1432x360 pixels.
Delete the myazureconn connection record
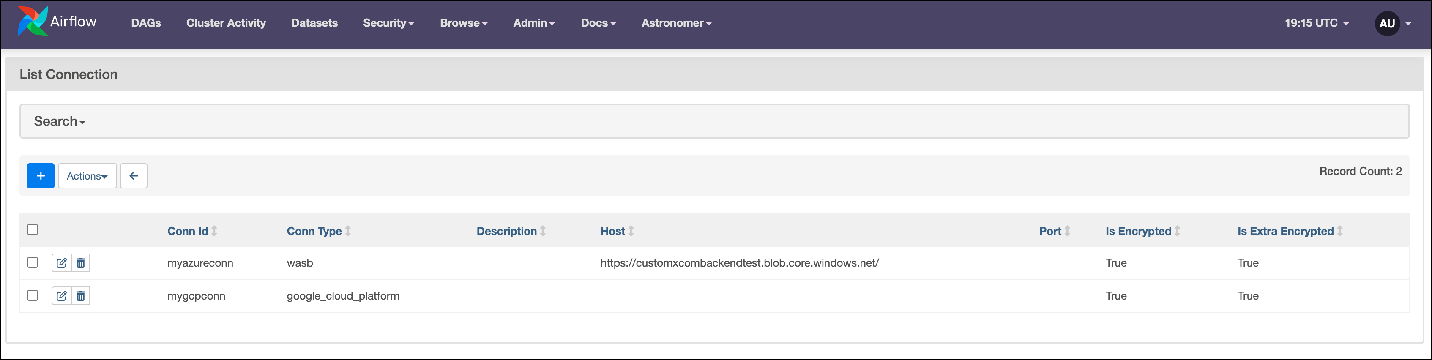click(x=81, y=263)
